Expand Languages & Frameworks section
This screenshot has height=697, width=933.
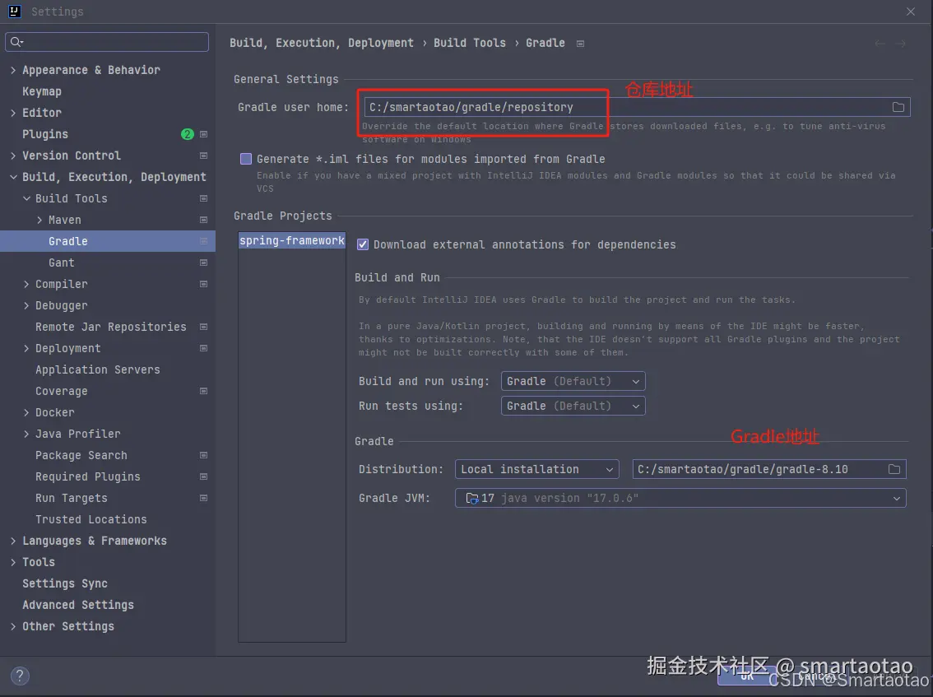(13, 541)
